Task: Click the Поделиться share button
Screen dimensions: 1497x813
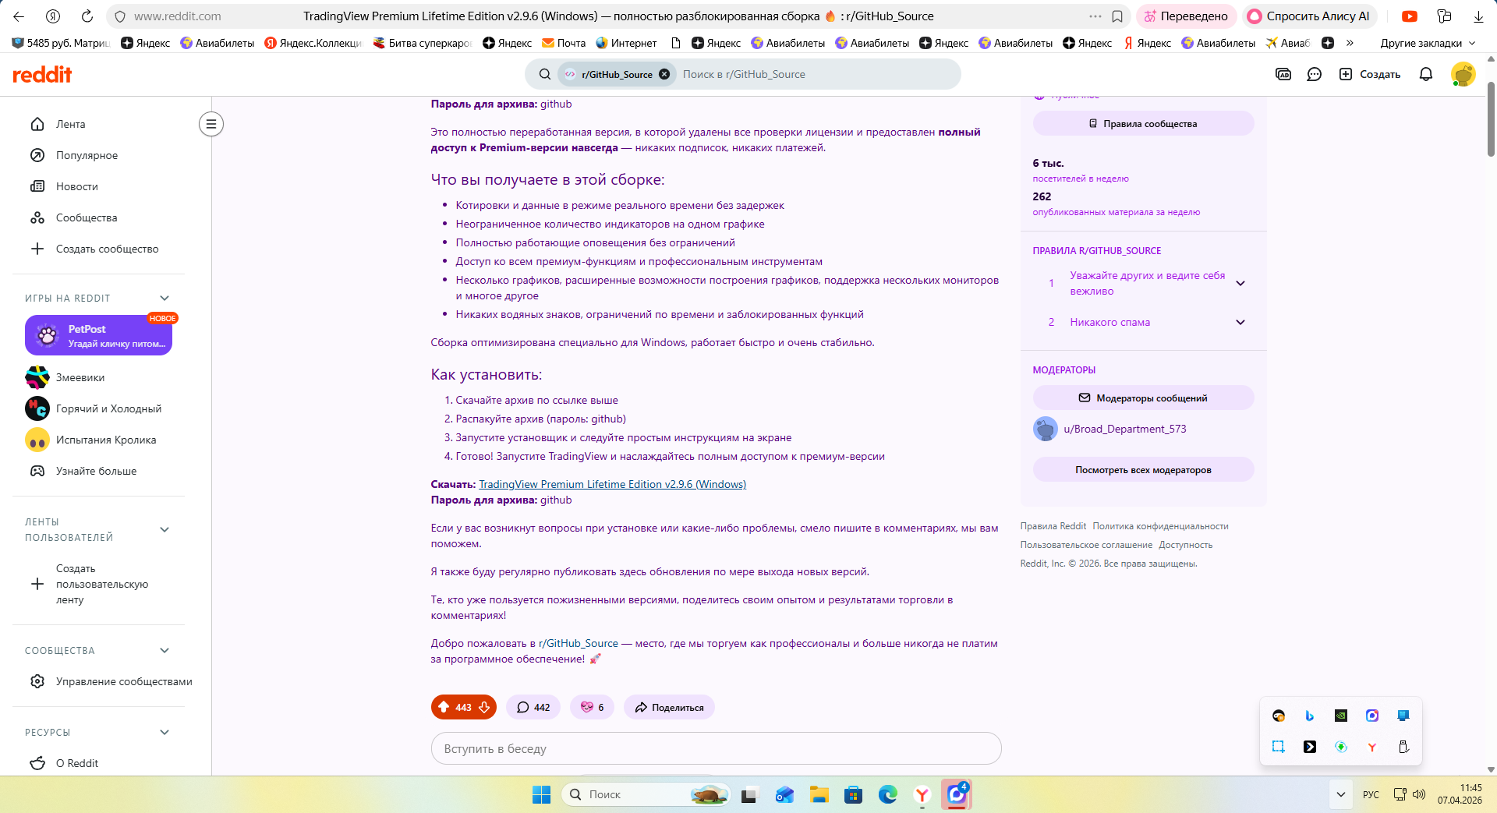Action: [x=669, y=707]
